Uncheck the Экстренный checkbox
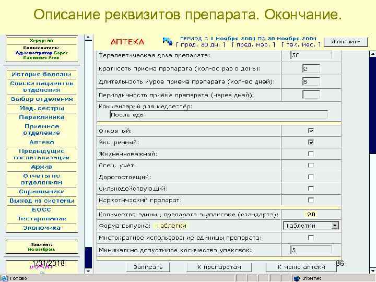Image resolution: width=376 pixels, height=282 pixels. [x=311, y=142]
